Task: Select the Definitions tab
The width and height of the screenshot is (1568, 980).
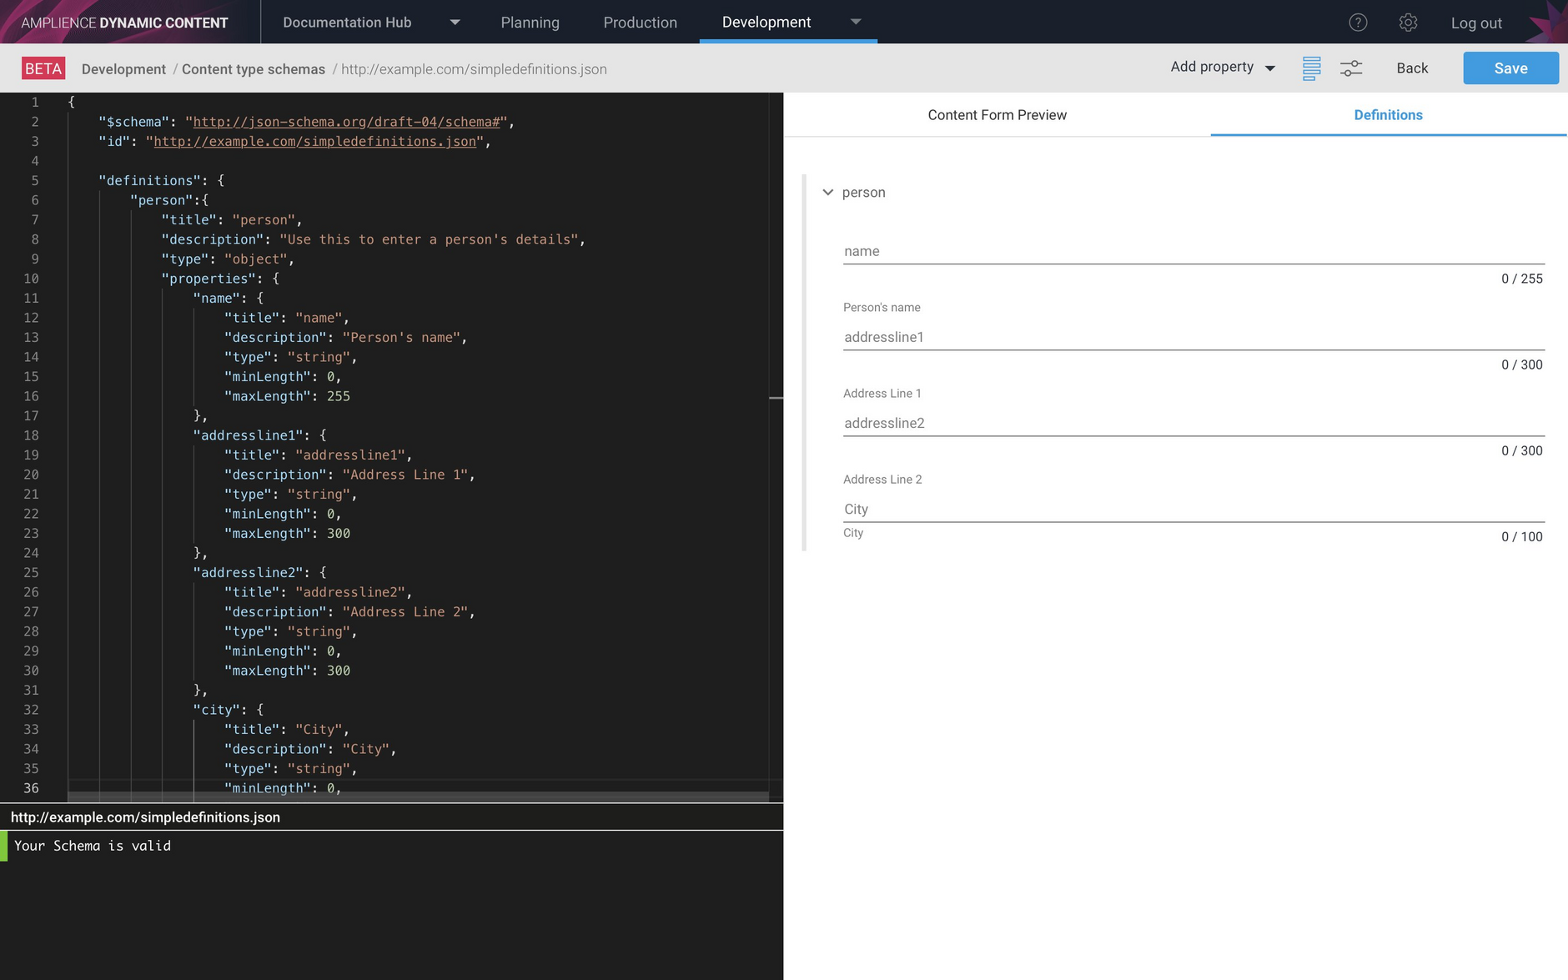Action: 1387,114
